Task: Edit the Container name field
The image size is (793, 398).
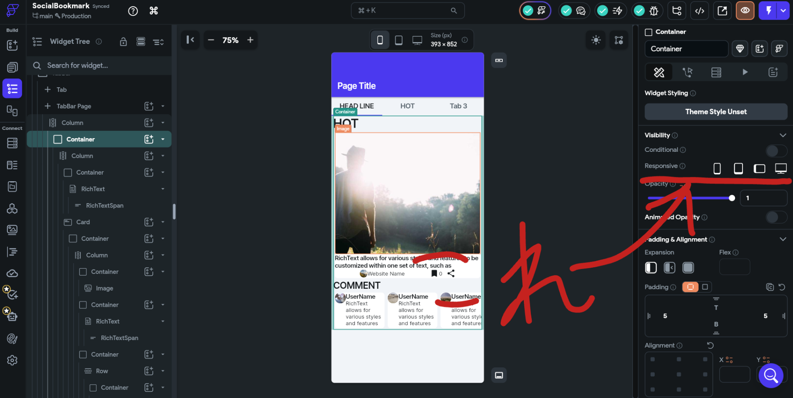Action: click(x=686, y=49)
